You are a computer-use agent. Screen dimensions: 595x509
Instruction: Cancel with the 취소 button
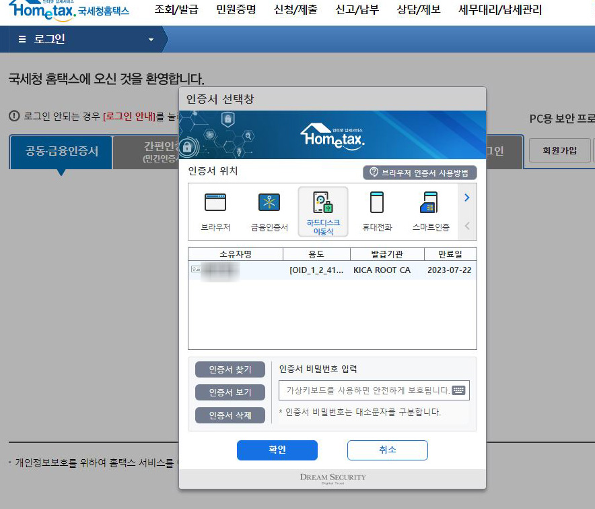(x=388, y=450)
